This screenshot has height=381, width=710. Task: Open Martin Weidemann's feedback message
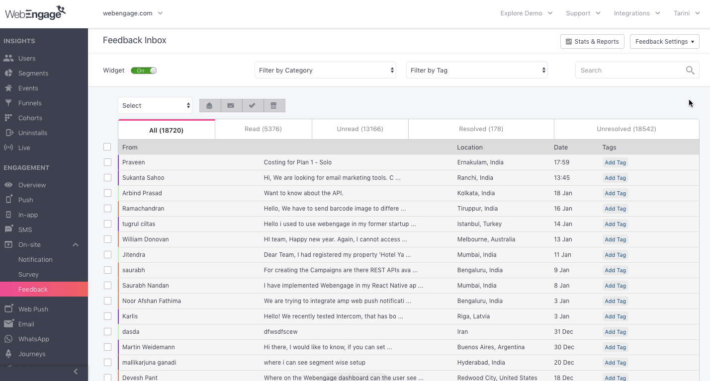tap(328, 347)
